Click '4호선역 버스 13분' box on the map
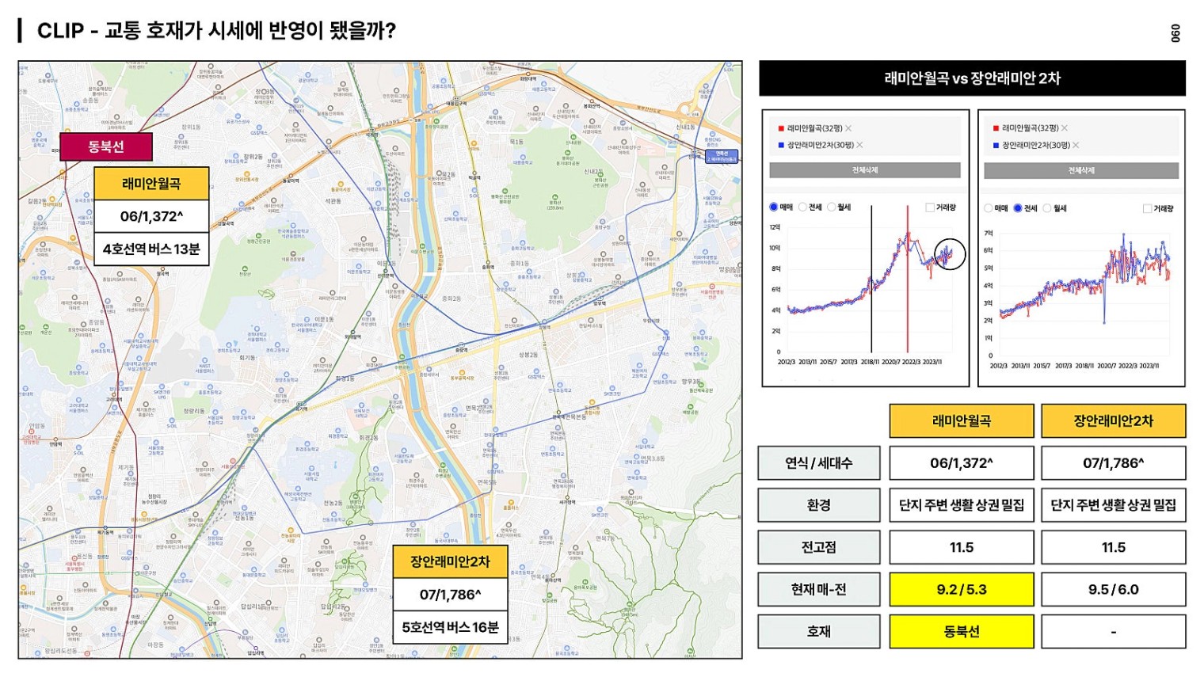1204x677 pixels. coord(151,249)
